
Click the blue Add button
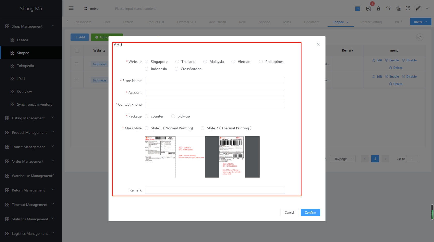[80, 37]
